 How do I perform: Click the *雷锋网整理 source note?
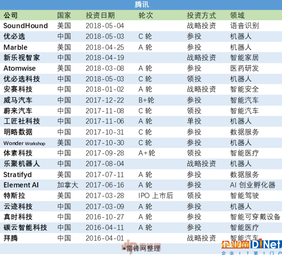click(141, 249)
